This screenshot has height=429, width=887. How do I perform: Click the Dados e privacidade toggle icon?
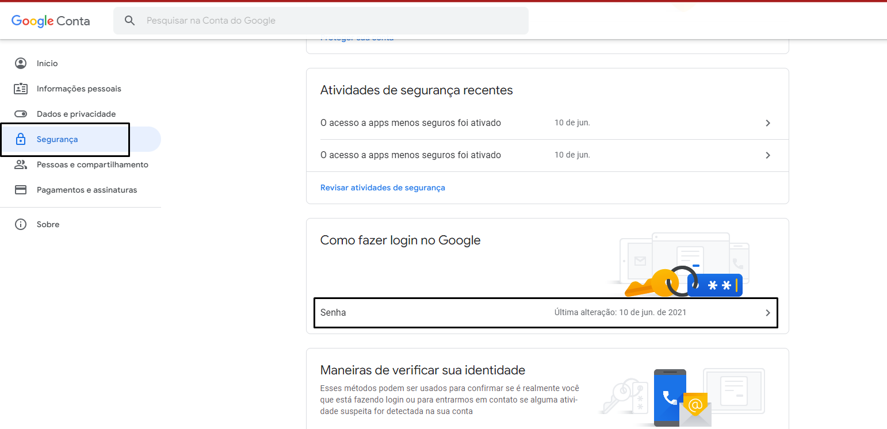click(x=21, y=114)
